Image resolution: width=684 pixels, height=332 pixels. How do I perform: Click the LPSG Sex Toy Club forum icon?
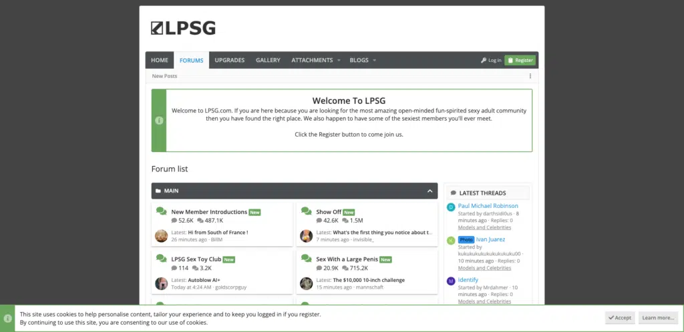[x=162, y=258]
